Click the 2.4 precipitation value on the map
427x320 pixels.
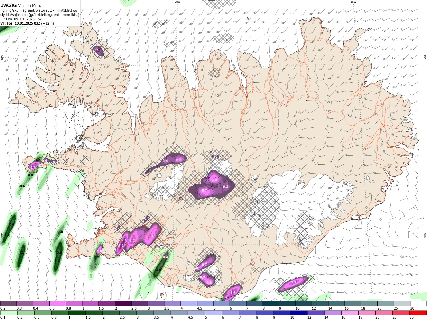[12, 224]
